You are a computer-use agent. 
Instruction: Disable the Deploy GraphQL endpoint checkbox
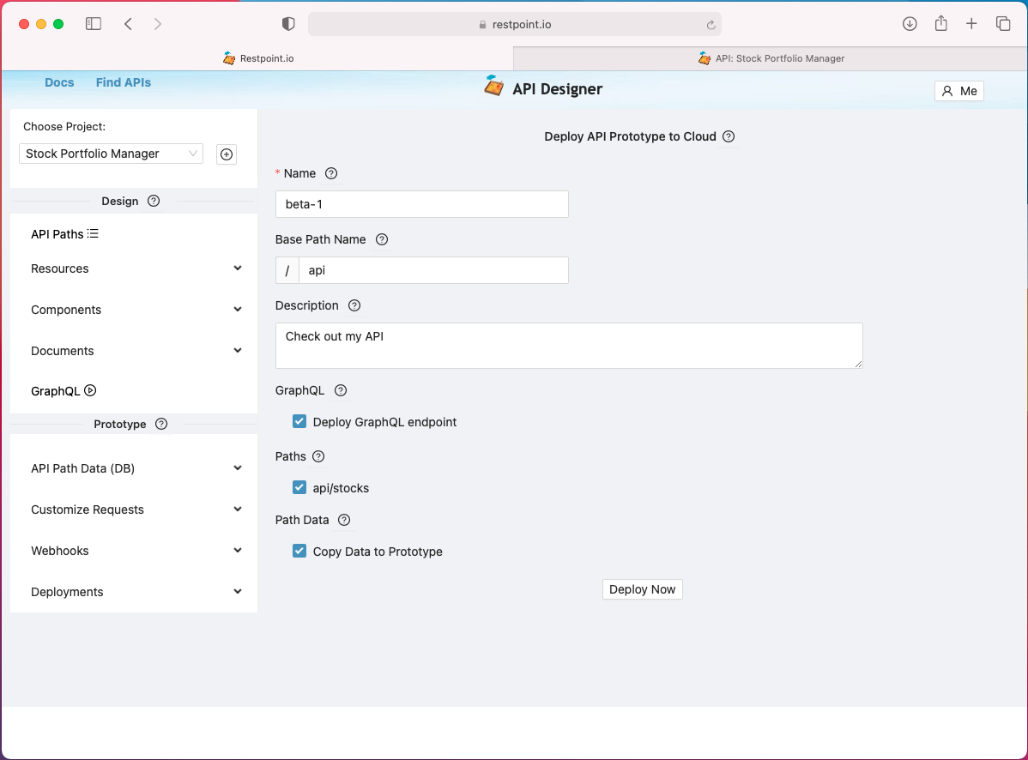(x=299, y=421)
